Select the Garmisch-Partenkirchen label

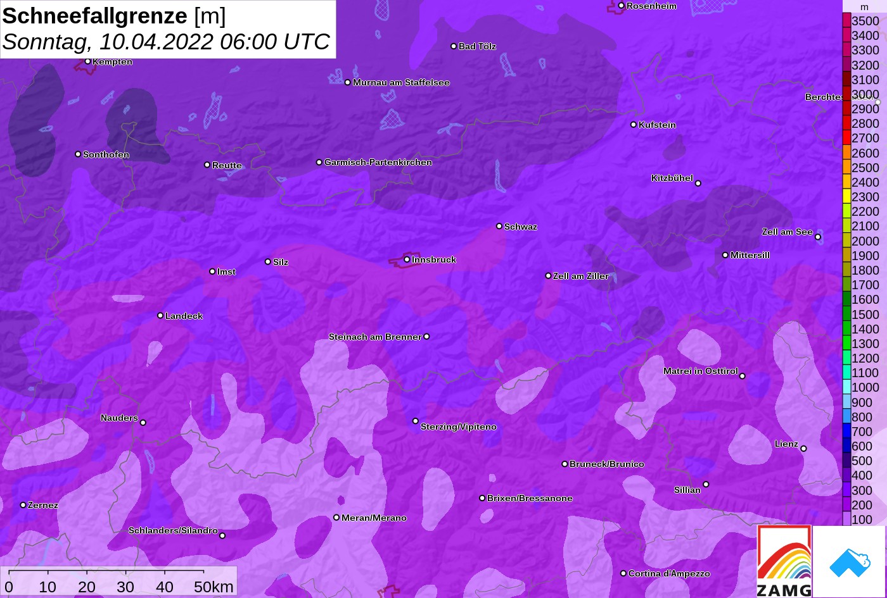378,163
